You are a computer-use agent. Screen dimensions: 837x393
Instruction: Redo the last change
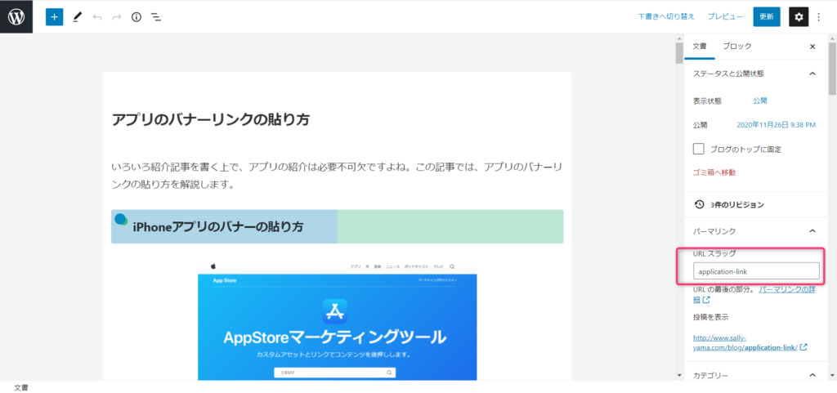click(x=117, y=17)
